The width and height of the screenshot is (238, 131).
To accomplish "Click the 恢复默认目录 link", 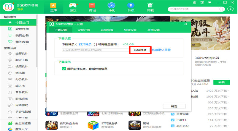I will point(161,50).
